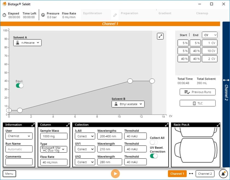The image size is (230, 180).
Task: Disable UV Basel. Correction switch
Action: pyautogui.click(x=154, y=156)
